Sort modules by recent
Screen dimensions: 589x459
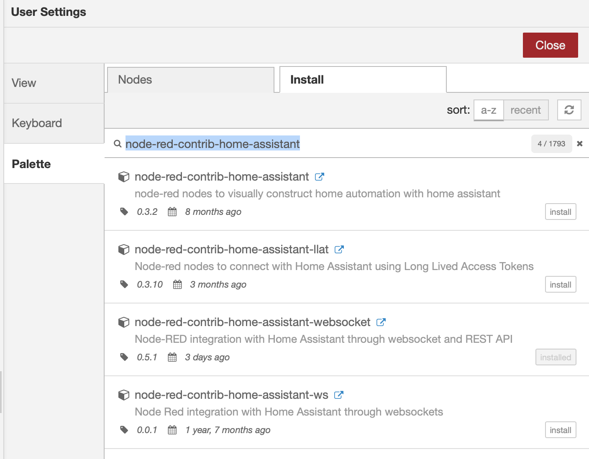coord(526,110)
